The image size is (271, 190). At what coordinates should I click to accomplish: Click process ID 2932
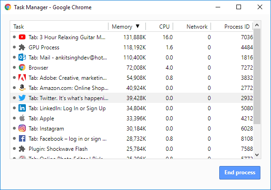[247, 98]
